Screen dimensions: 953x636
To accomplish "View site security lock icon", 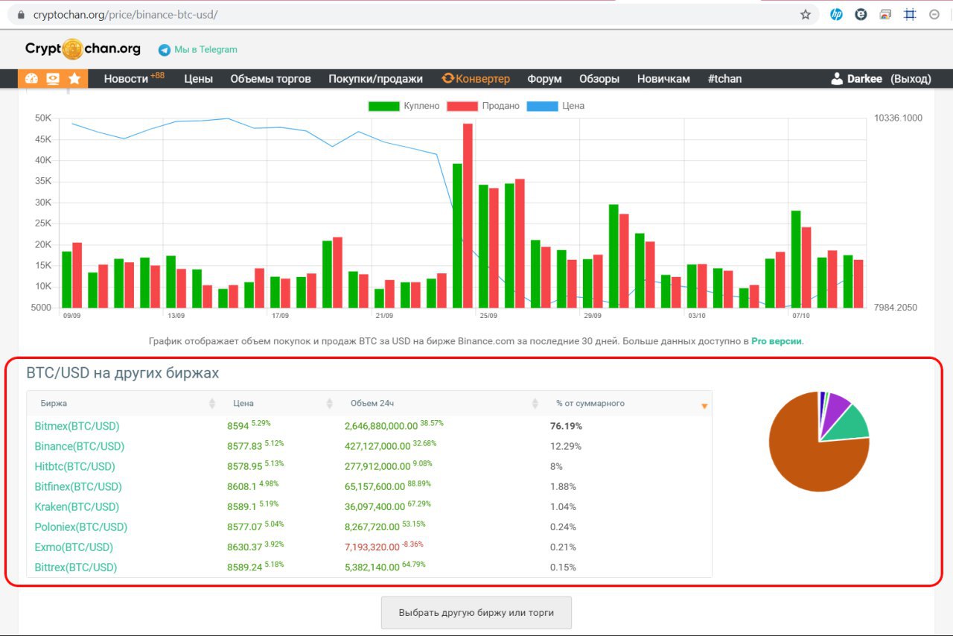I will click(x=21, y=14).
